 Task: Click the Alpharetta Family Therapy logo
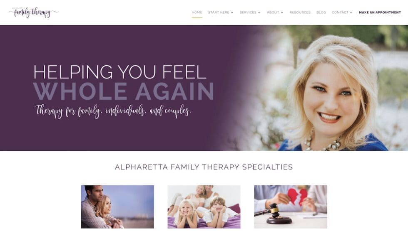pyautogui.click(x=34, y=12)
